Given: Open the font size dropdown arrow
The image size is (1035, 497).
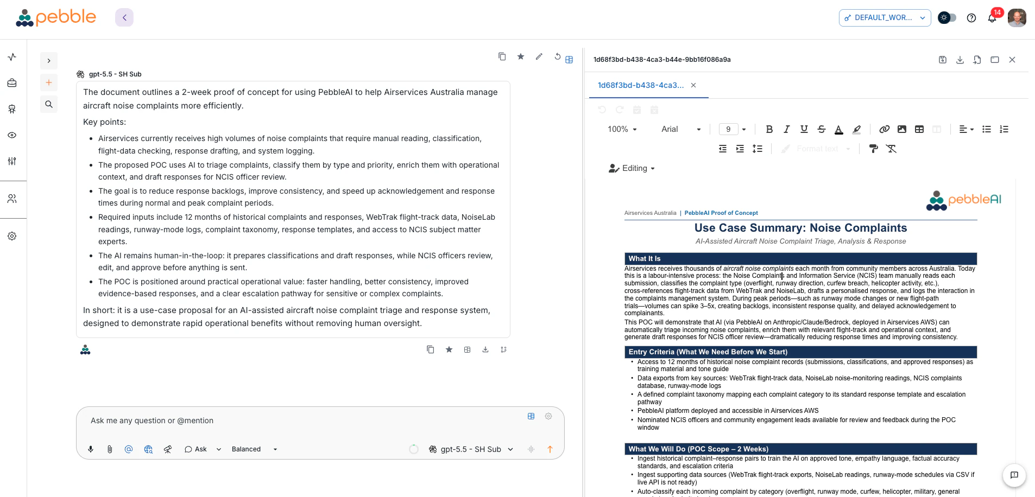Looking at the screenshot, I should (744, 129).
